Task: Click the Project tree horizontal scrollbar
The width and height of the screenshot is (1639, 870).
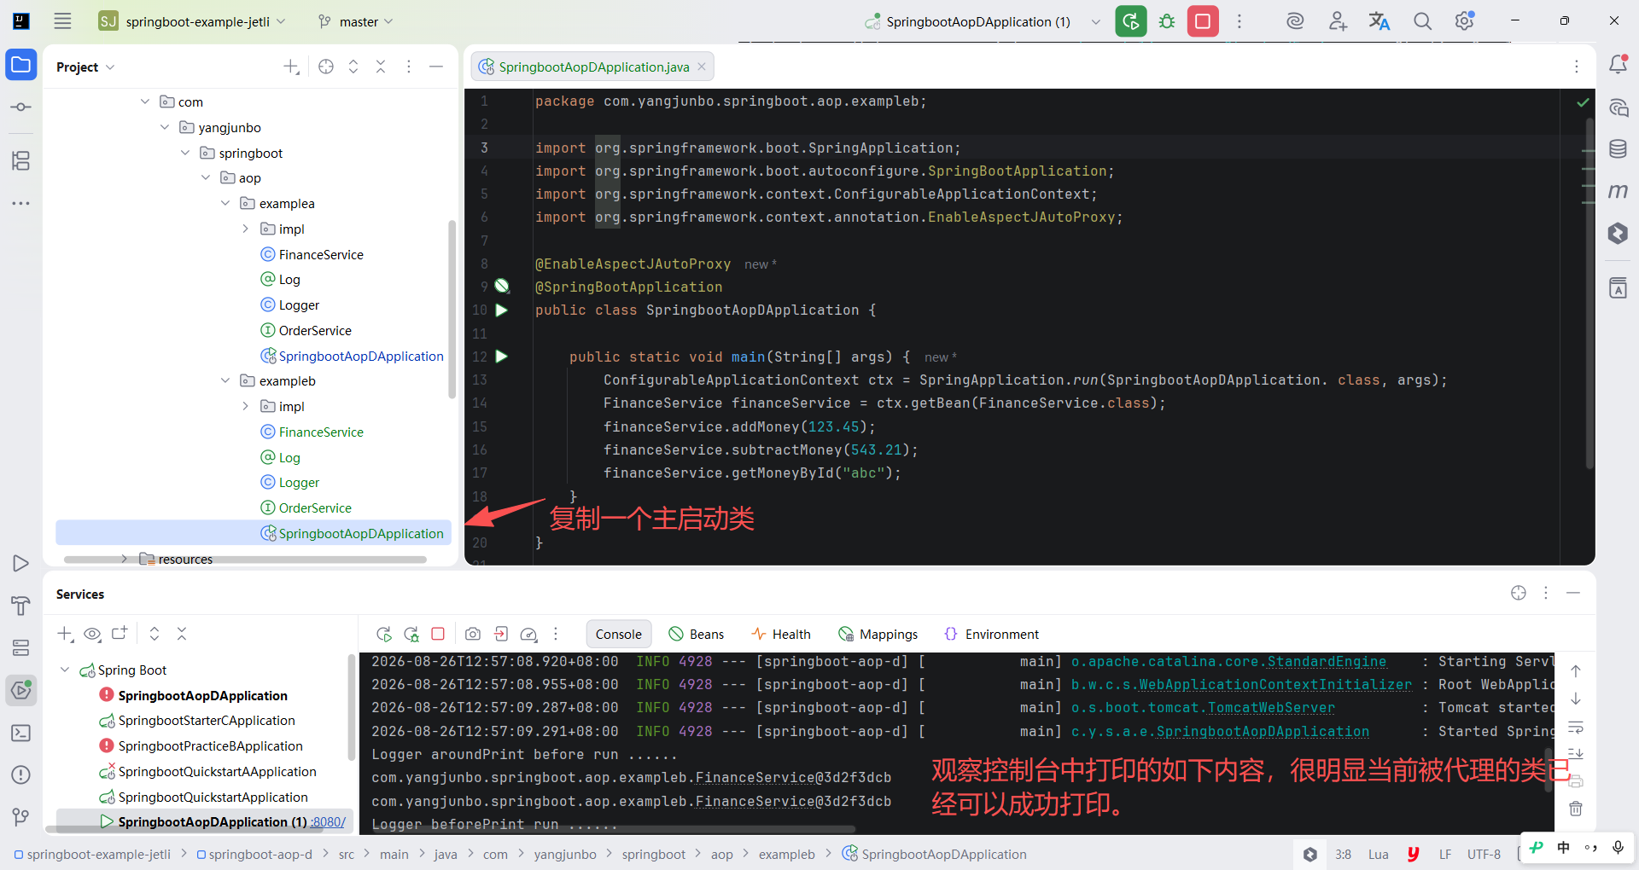Action: 245,560
